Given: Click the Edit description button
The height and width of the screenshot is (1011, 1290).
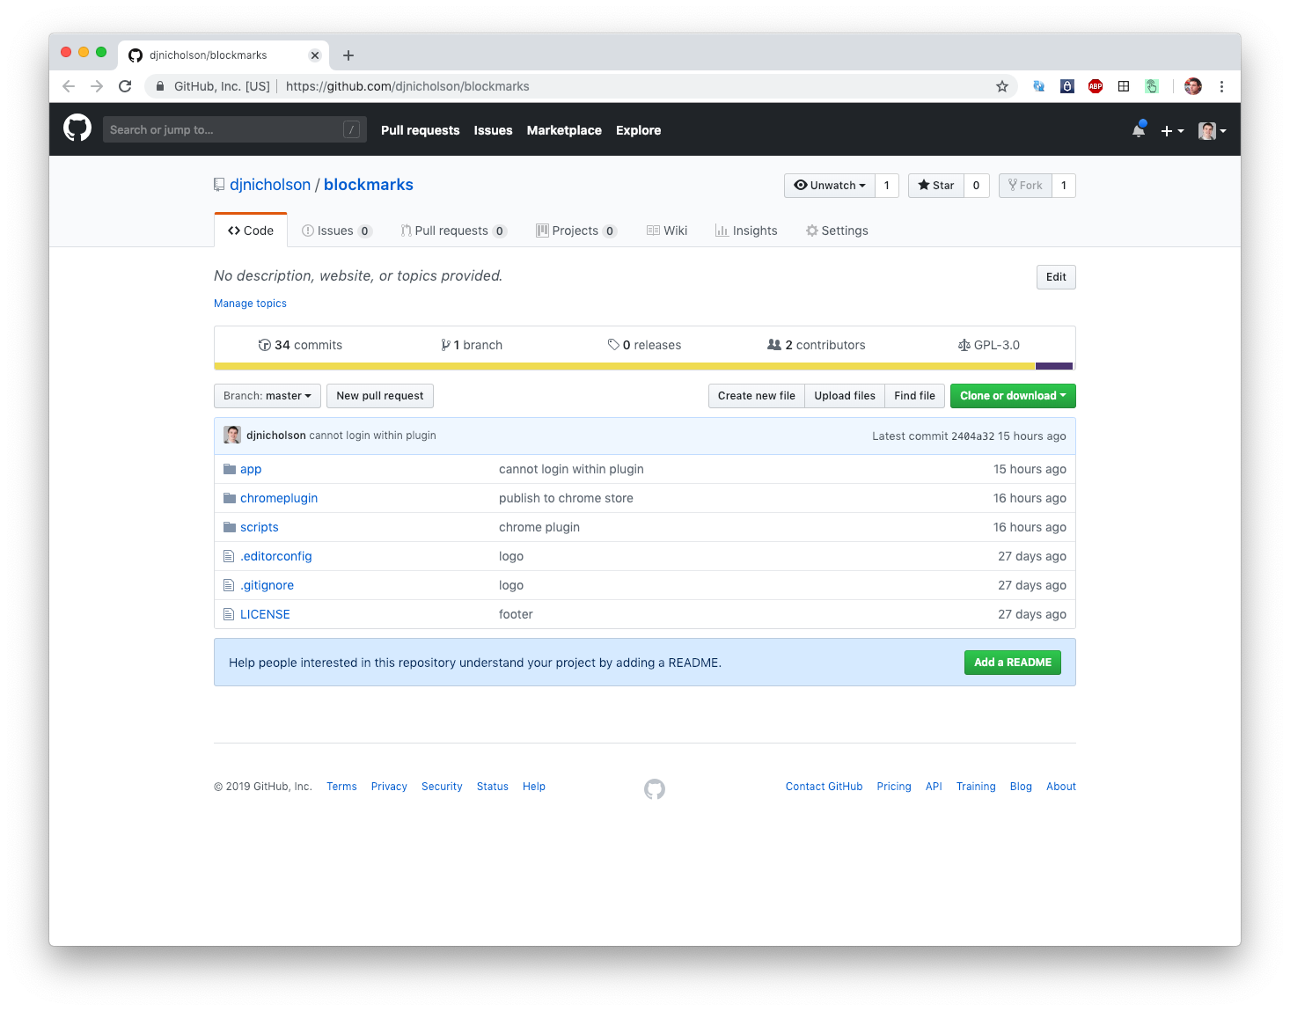Looking at the screenshot, I should pyautogui.click(x=1056, y=277).
